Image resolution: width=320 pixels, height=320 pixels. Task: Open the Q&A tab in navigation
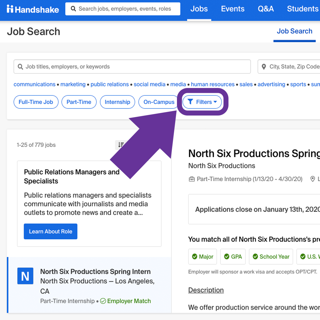coord(266,9)
